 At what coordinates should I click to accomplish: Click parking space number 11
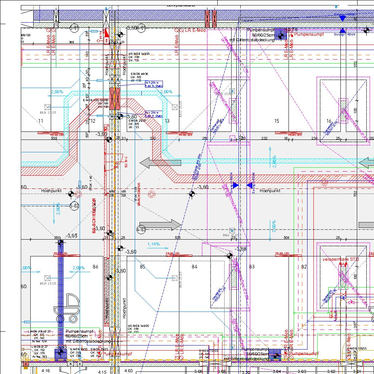[41, 121]
